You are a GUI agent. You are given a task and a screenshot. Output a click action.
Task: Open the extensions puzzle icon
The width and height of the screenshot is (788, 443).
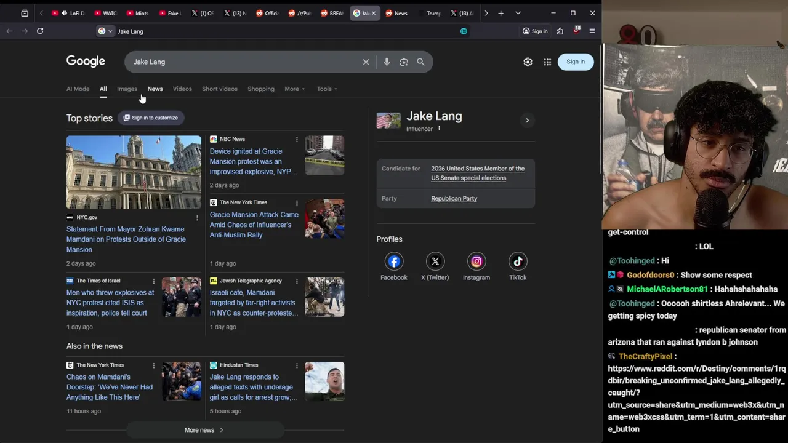tap(560, 31)
